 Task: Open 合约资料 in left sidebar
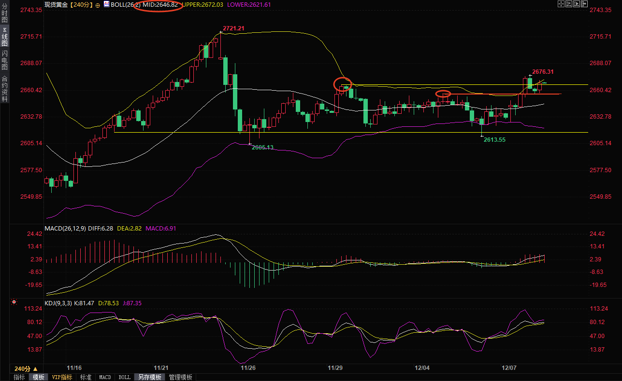click(4, 89)
